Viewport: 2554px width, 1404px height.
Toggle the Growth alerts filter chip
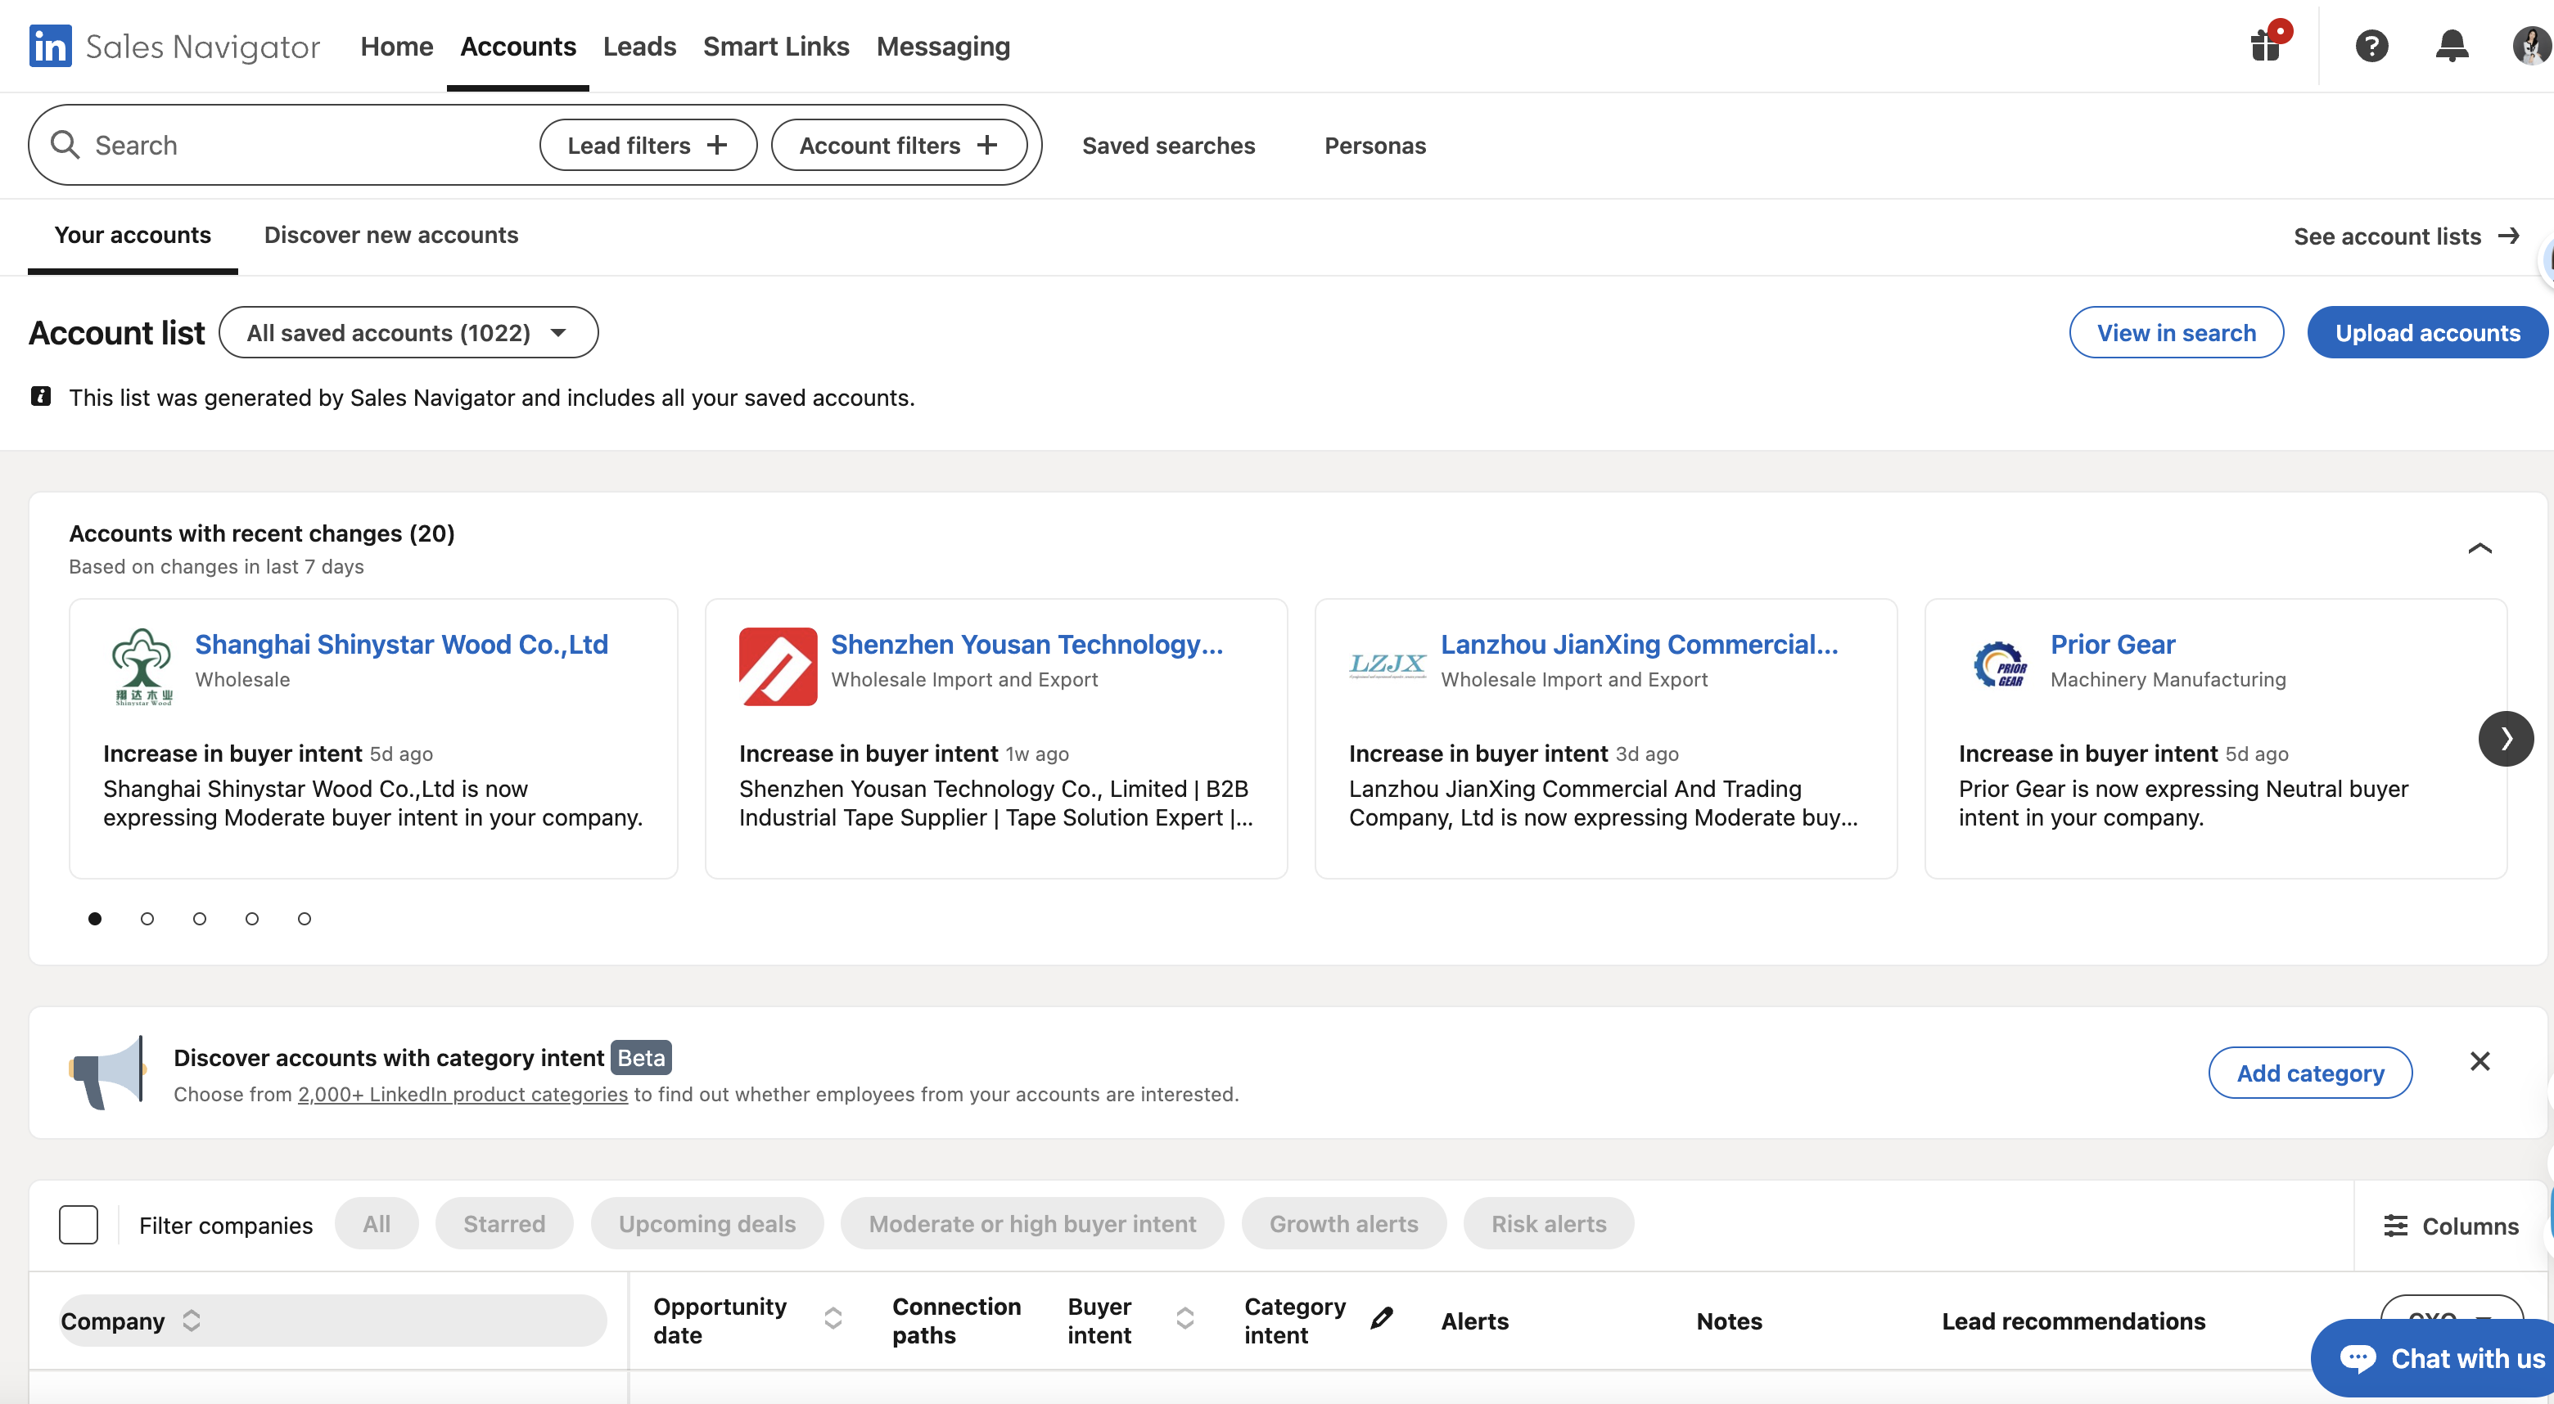[x=1343, y=1224]
